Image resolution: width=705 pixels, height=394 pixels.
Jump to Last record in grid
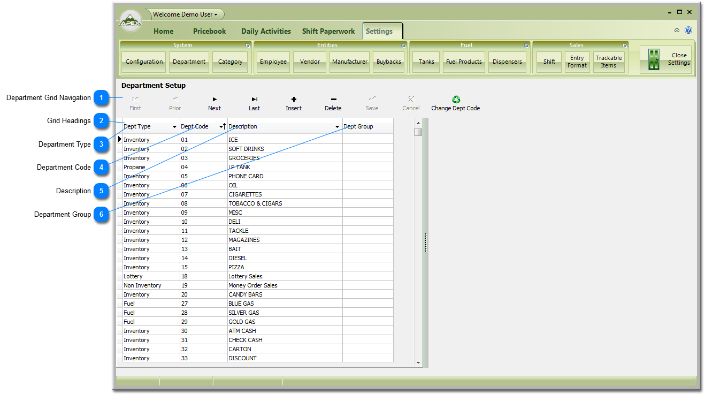(255, 100)
